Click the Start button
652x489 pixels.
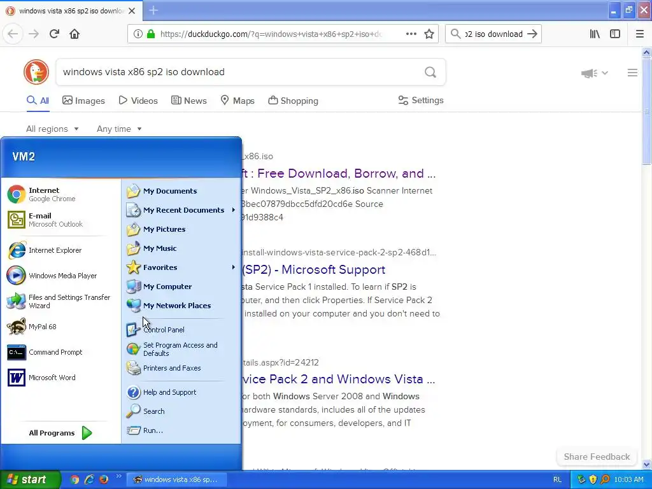(30, 479)
